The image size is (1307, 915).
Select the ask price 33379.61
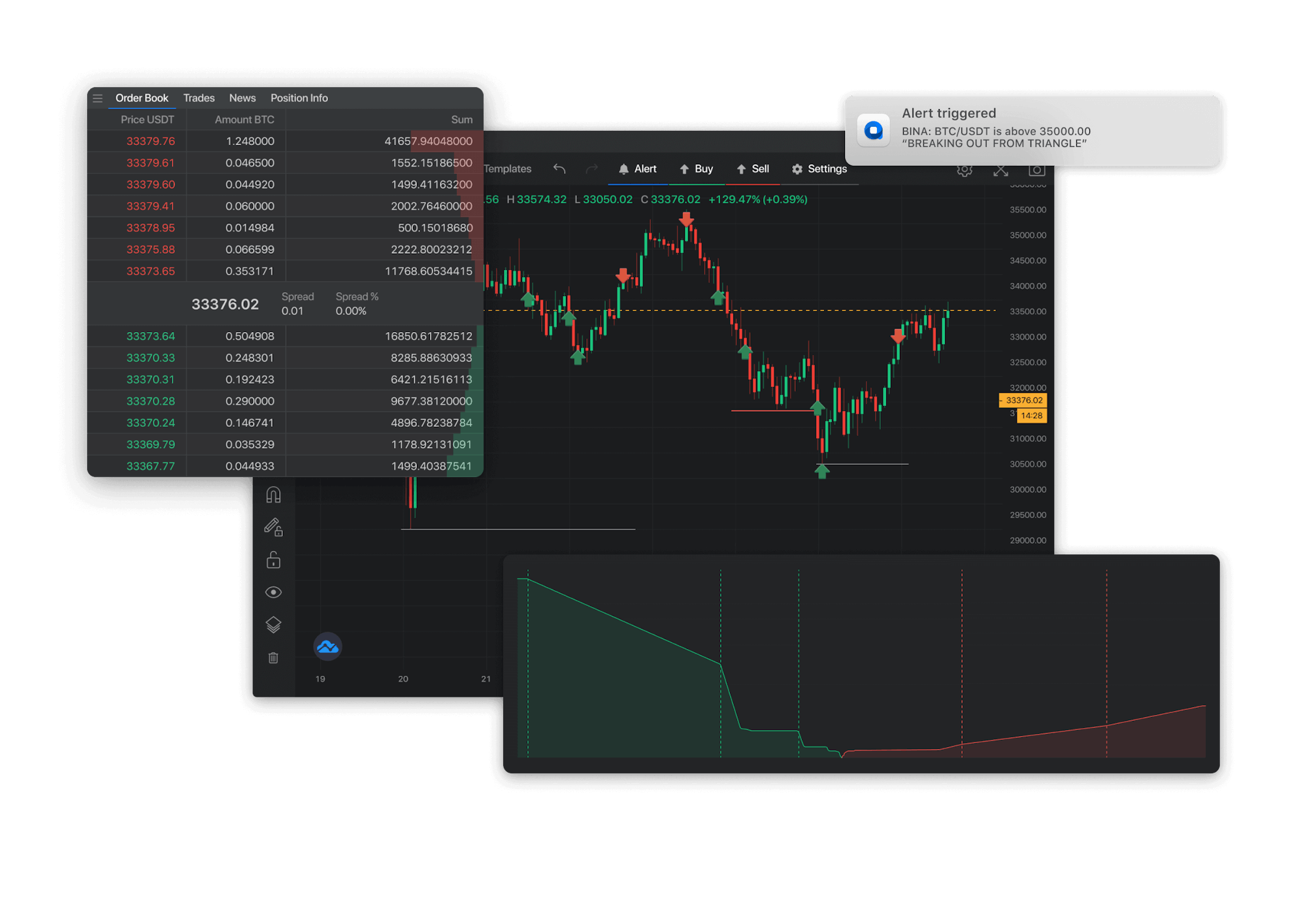(x=150, y=163)
